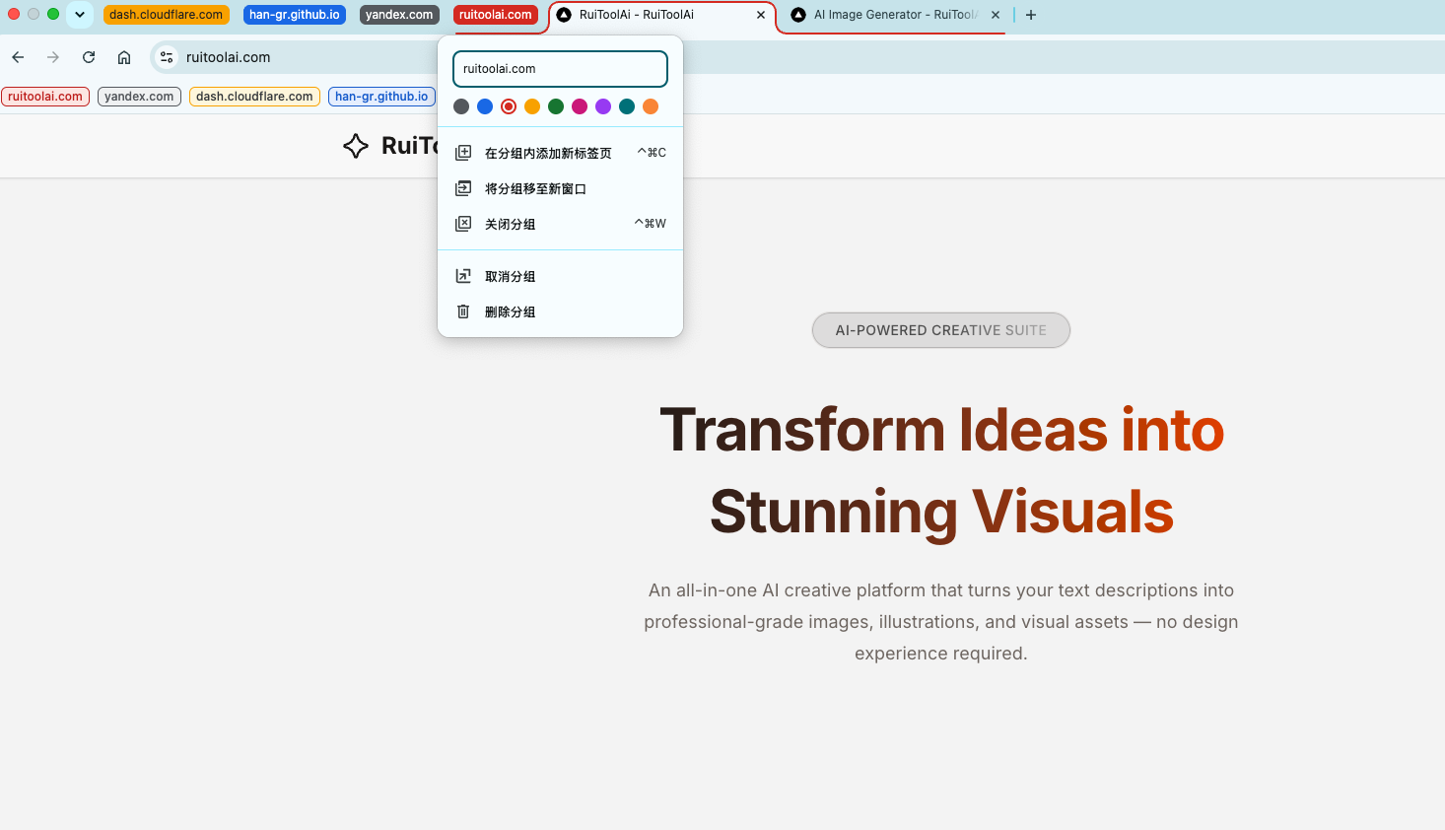Go forward to the next page

53,57
